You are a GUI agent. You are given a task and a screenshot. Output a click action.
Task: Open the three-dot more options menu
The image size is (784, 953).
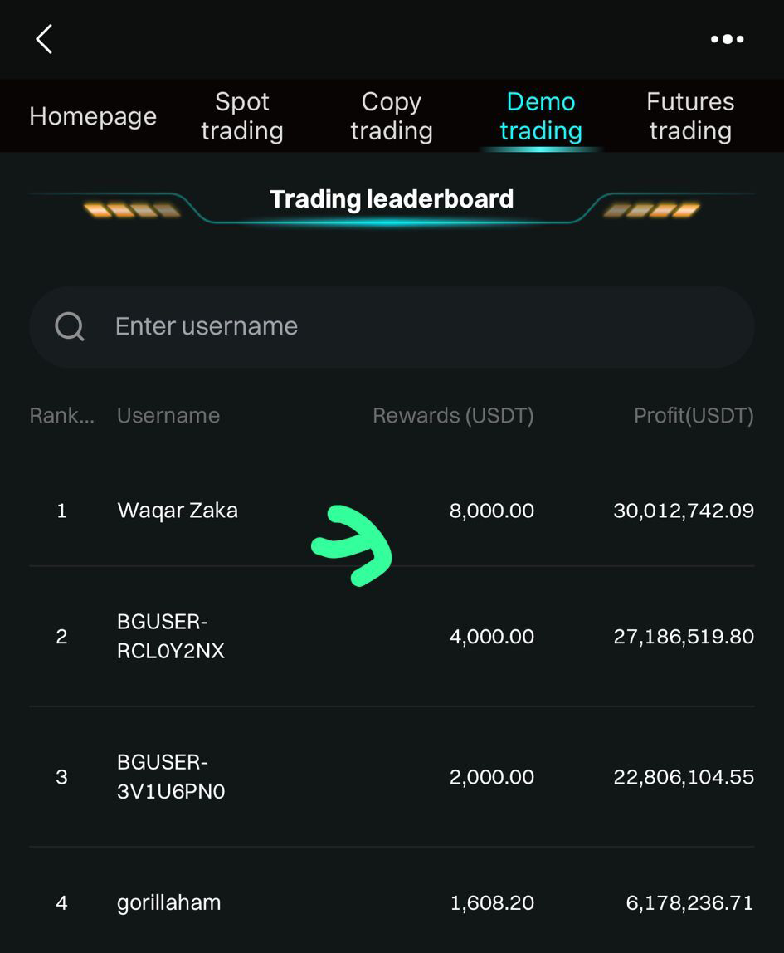pyautogui.click(x=727, y=39)
